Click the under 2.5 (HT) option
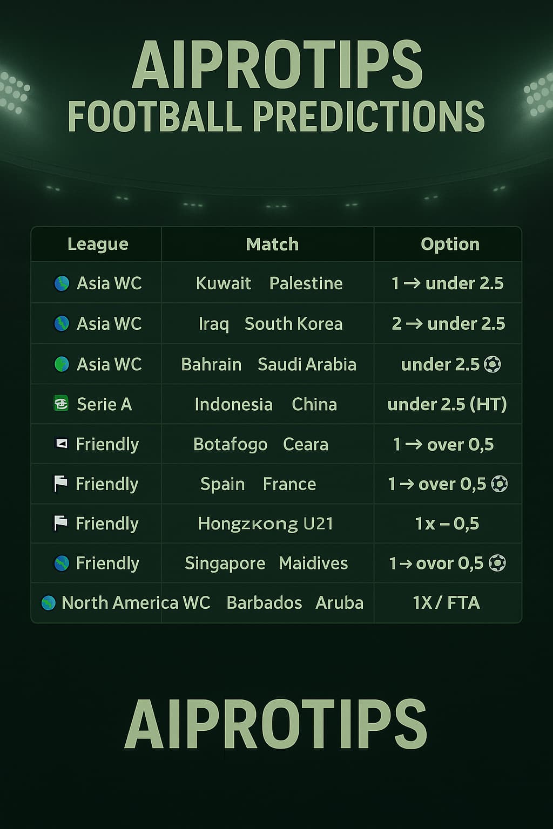 point(447,404)
